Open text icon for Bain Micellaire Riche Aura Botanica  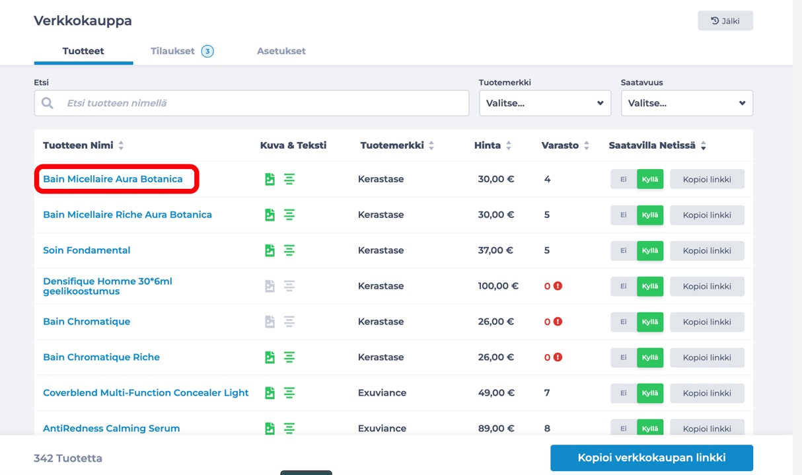[289, 215]
